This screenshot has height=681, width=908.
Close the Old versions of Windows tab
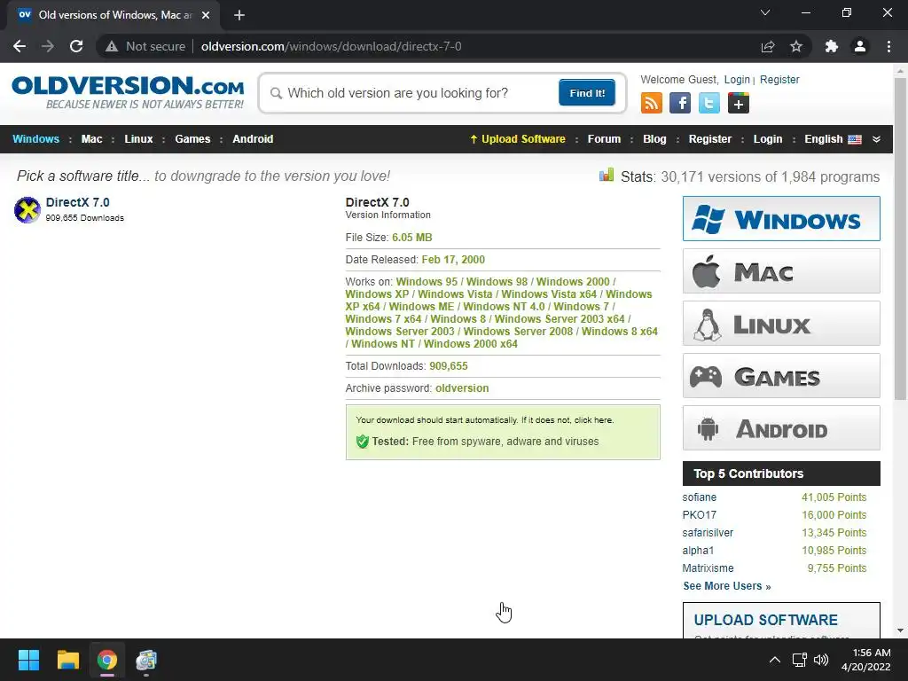[206, 15]
